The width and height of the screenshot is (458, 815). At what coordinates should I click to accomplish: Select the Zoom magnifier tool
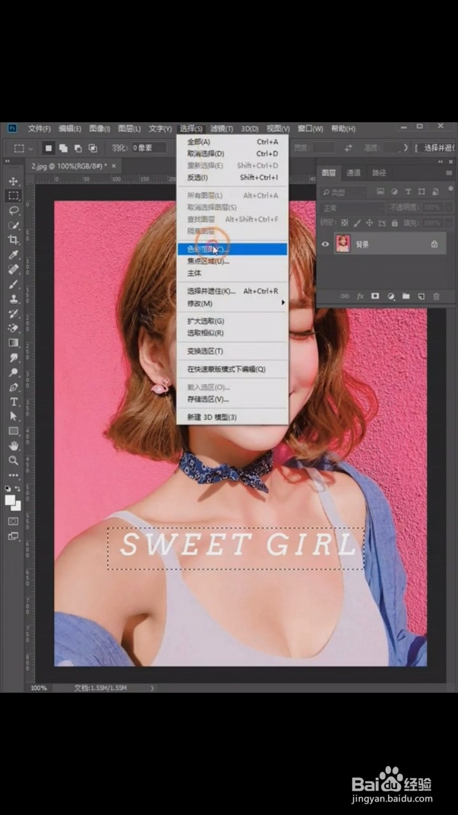[x=13, y=460]
